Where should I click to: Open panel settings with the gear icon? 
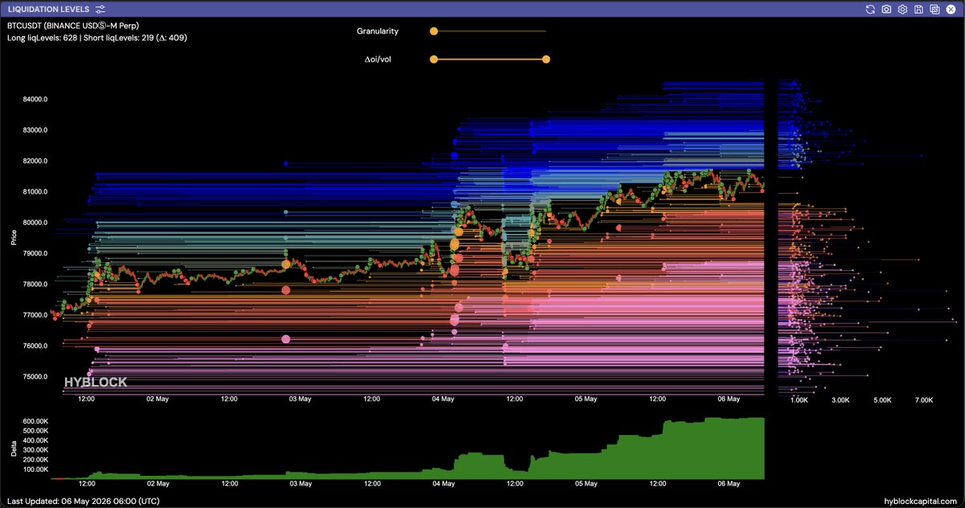[x=902, y=9]
